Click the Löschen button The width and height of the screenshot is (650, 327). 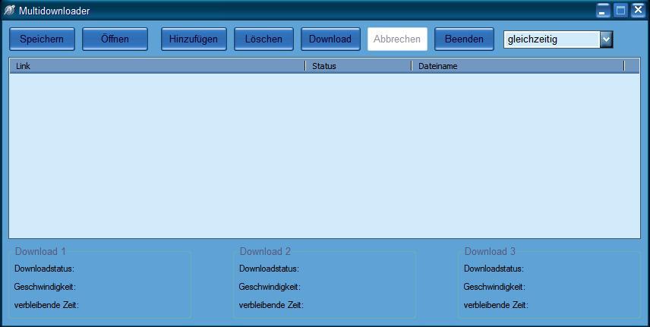263,39
